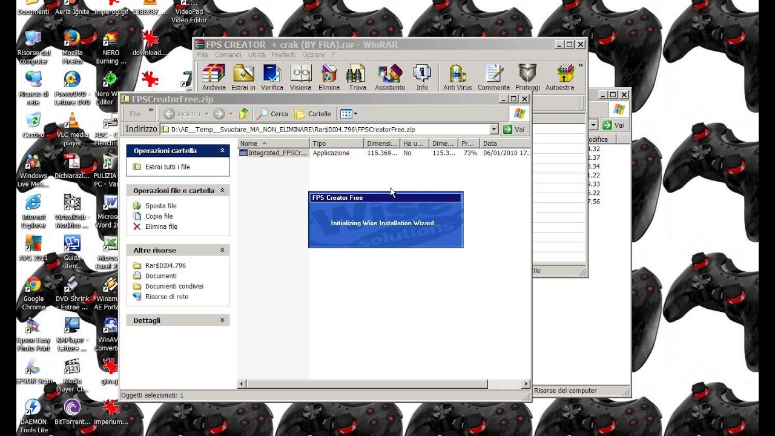775x436 pixels.
Task: Click the Verifica icon in WinRAR toolbar
Action: click(x=272, y=77)
